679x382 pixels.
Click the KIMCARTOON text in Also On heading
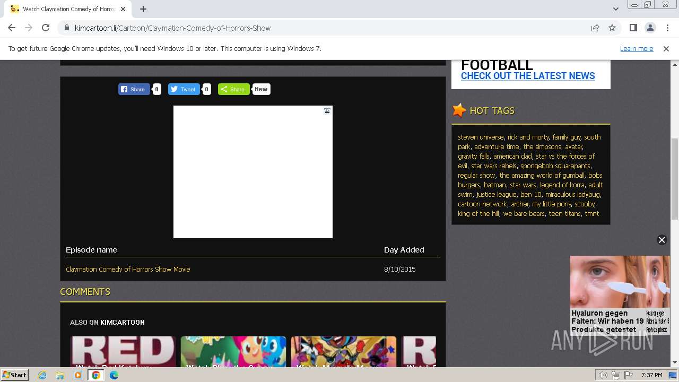(122, 322)
